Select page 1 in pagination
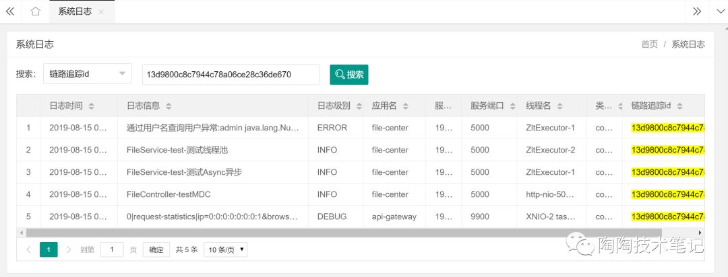 [x=49, y=249]
